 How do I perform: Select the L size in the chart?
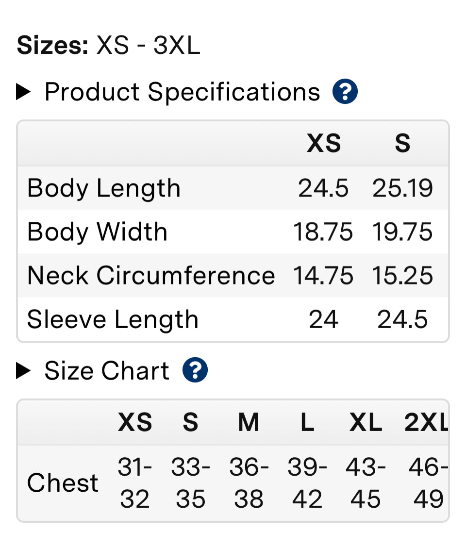click(307, 422)
